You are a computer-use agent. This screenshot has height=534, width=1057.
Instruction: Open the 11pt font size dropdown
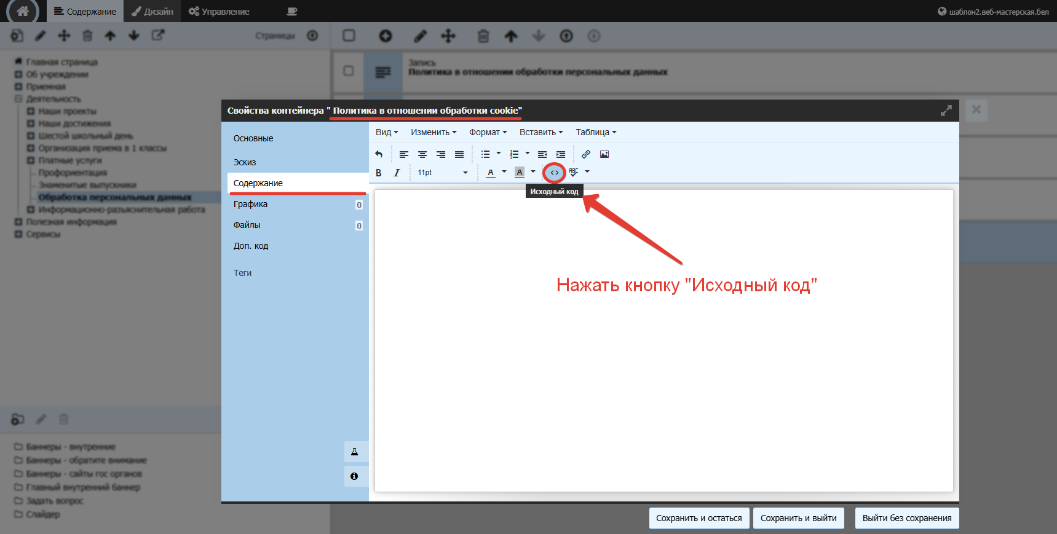pyautogui.click(x=443, y=173)
